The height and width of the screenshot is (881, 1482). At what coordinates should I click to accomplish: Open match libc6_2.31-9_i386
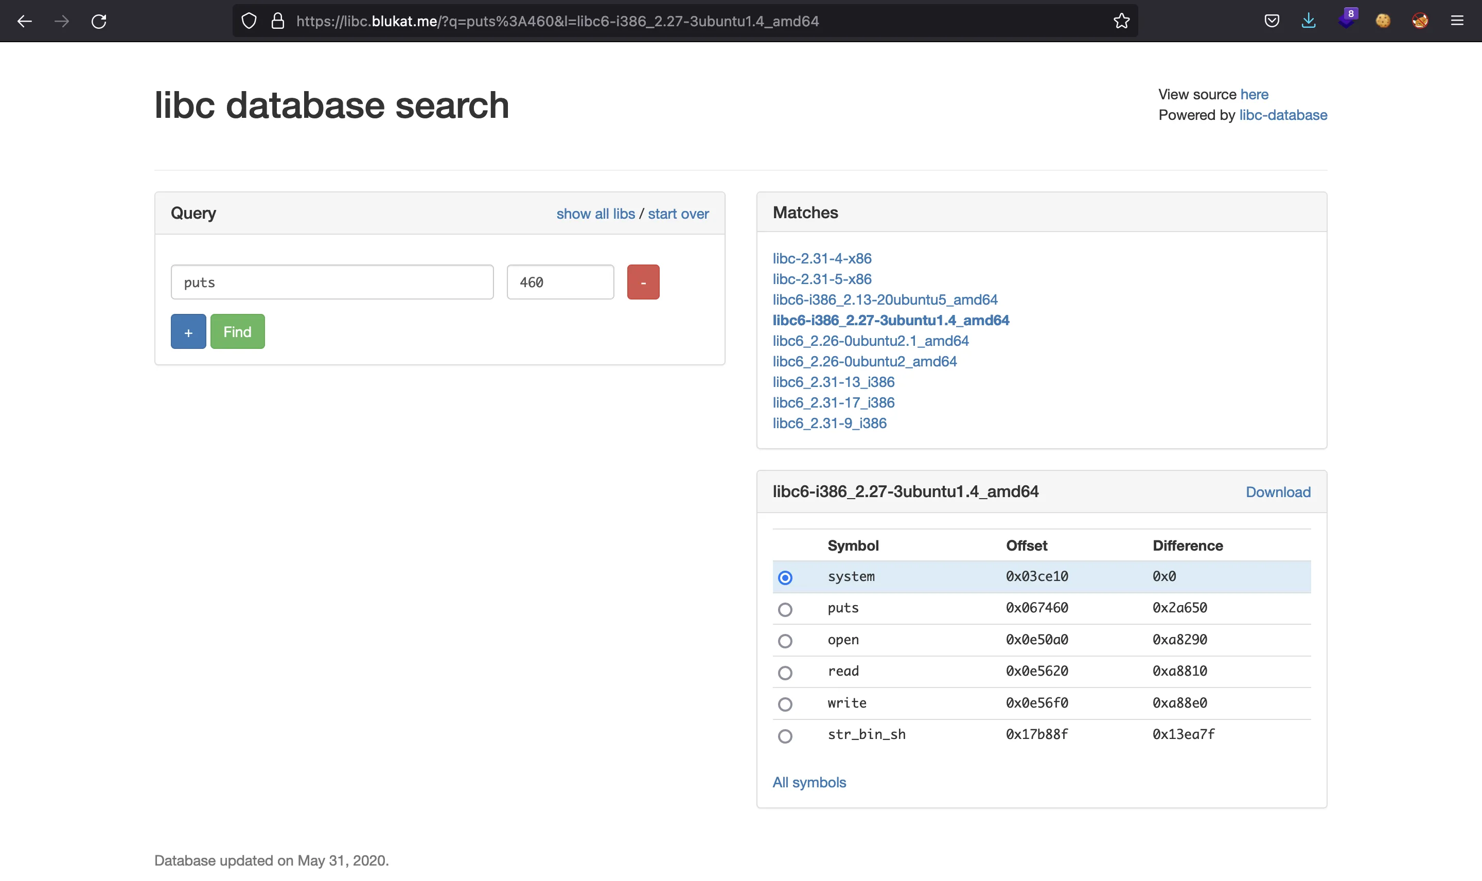[x=830, y=424]
